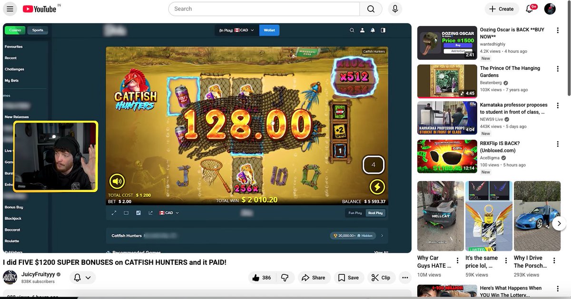Open options for Oozing Oscar video
This screenshot has width=571, height=299.
tap(557, 30)
